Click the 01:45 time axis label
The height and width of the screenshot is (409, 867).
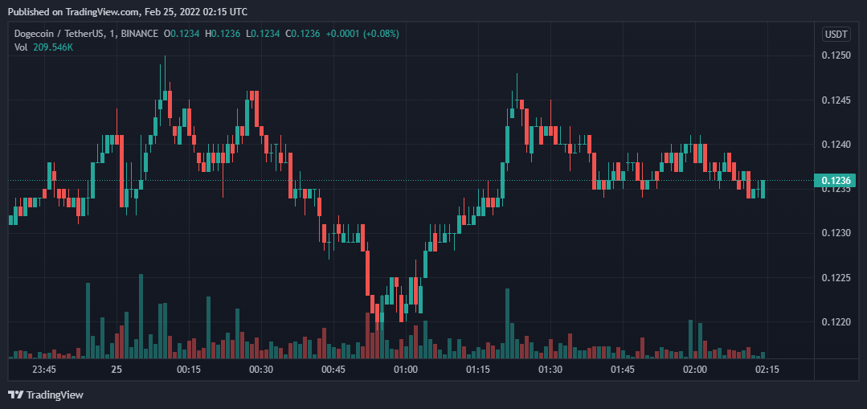coord(623,370)
